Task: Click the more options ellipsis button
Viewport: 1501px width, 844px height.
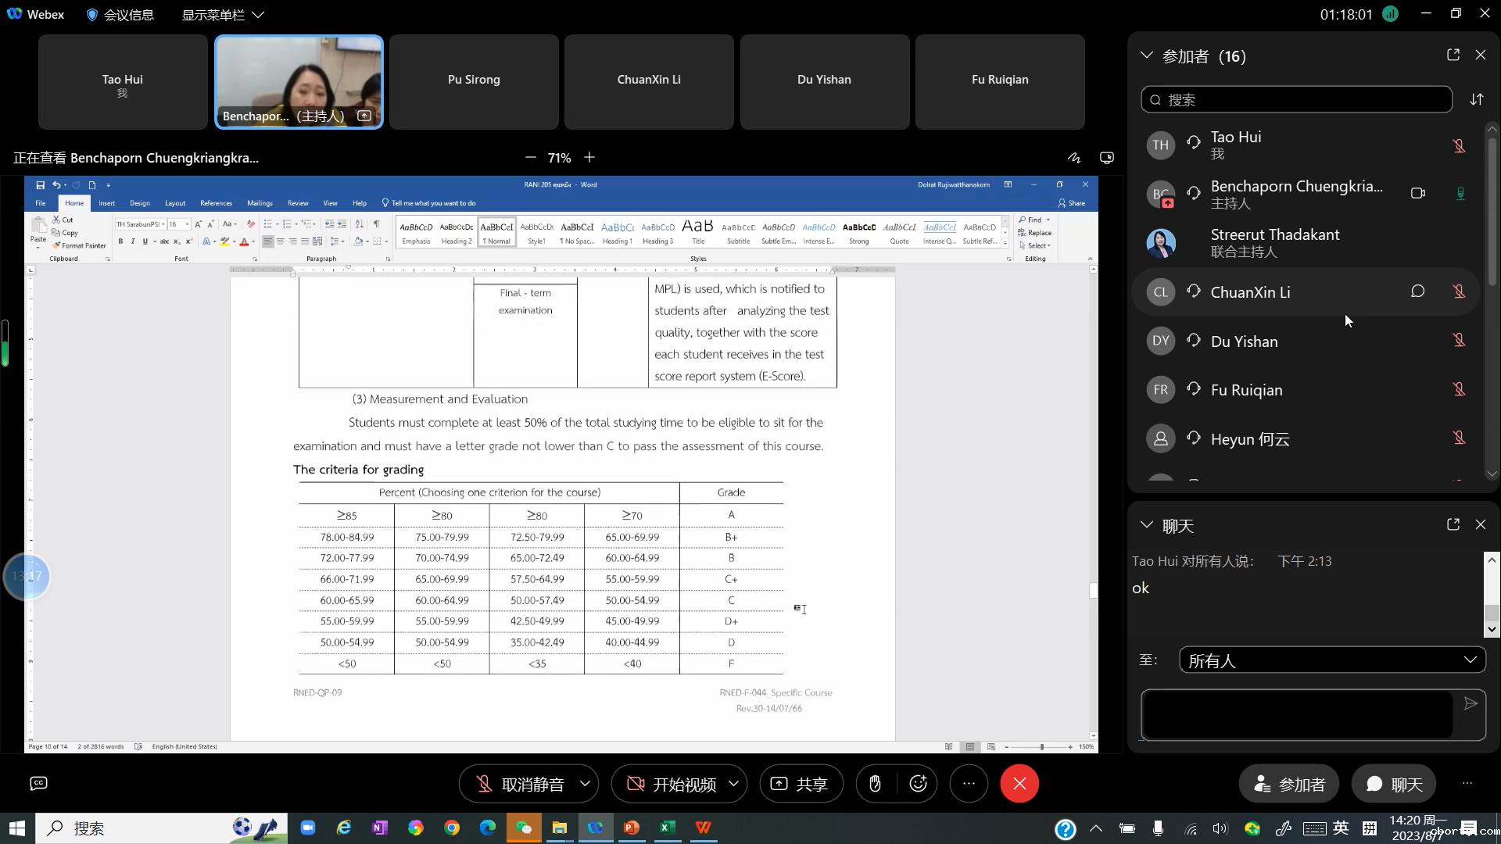Action: (969, 784)
